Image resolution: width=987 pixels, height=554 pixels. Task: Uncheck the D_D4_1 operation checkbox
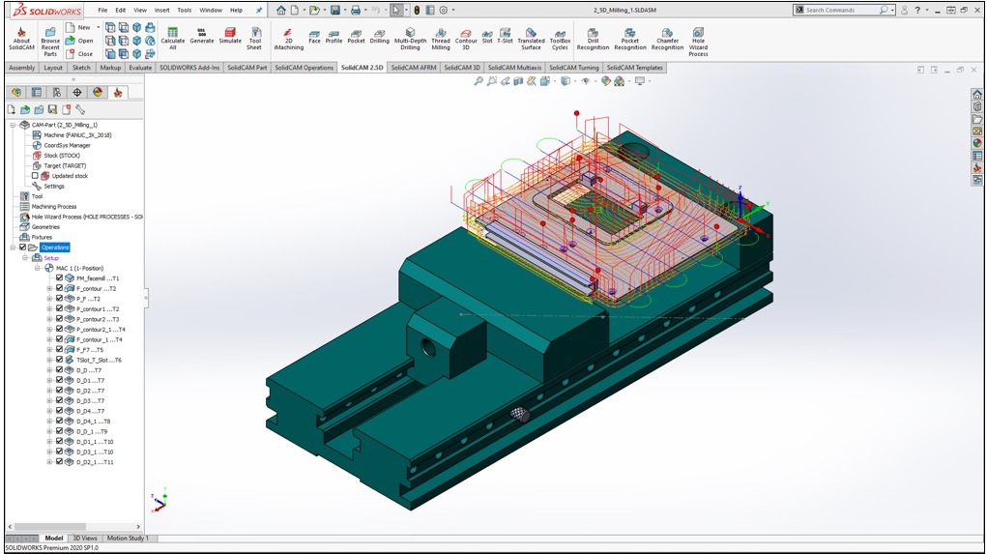click(59, 421)
